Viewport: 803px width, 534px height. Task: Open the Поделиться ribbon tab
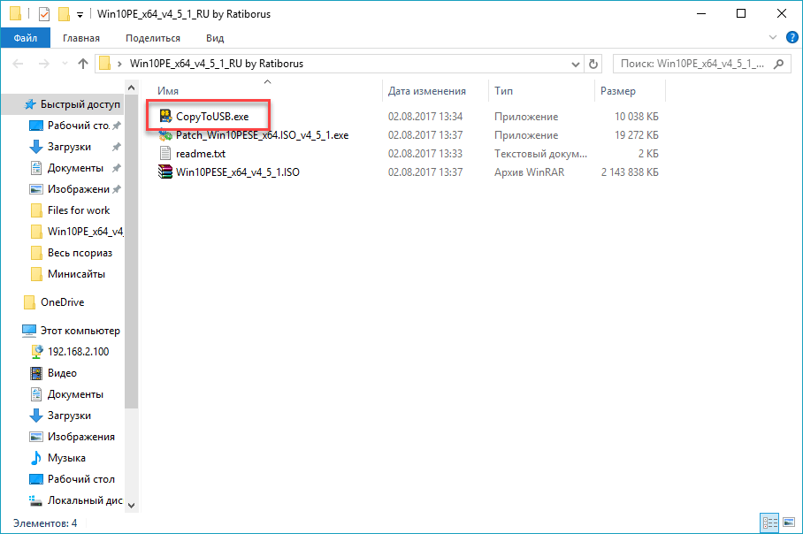(153, 38)
